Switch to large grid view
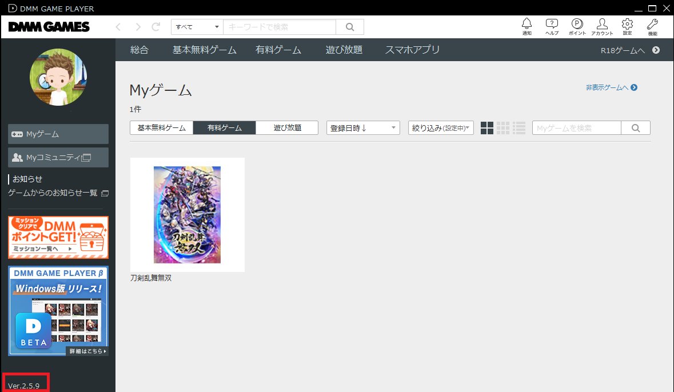The image size is (674, 392). [487, 127]
